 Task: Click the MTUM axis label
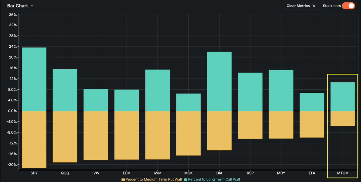[x=343, y=173]
